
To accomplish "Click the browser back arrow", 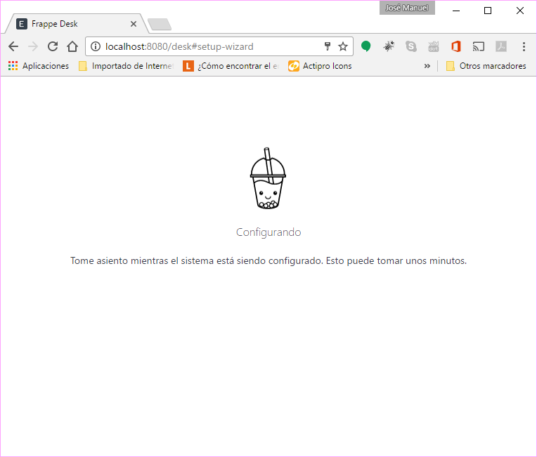I will (x=13, y=46).
